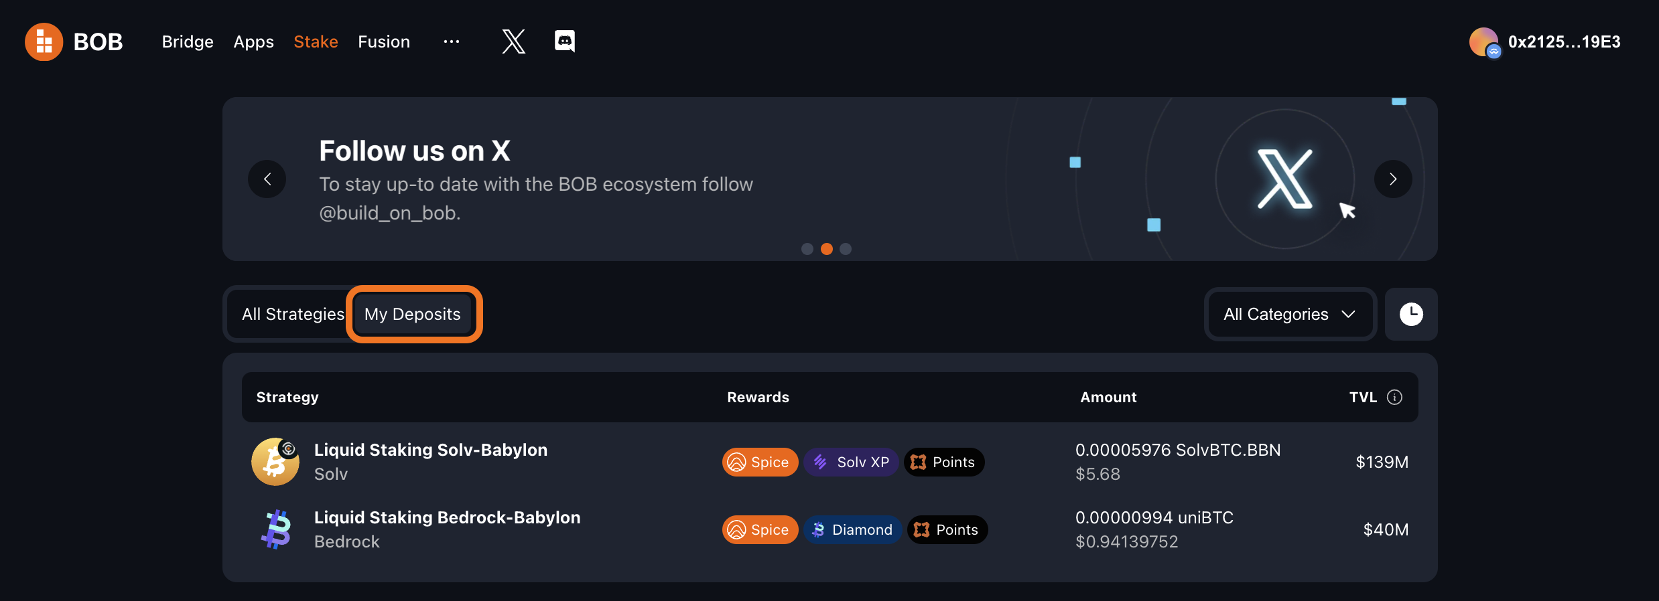Click the $5.68 value

coord(1098,474)
